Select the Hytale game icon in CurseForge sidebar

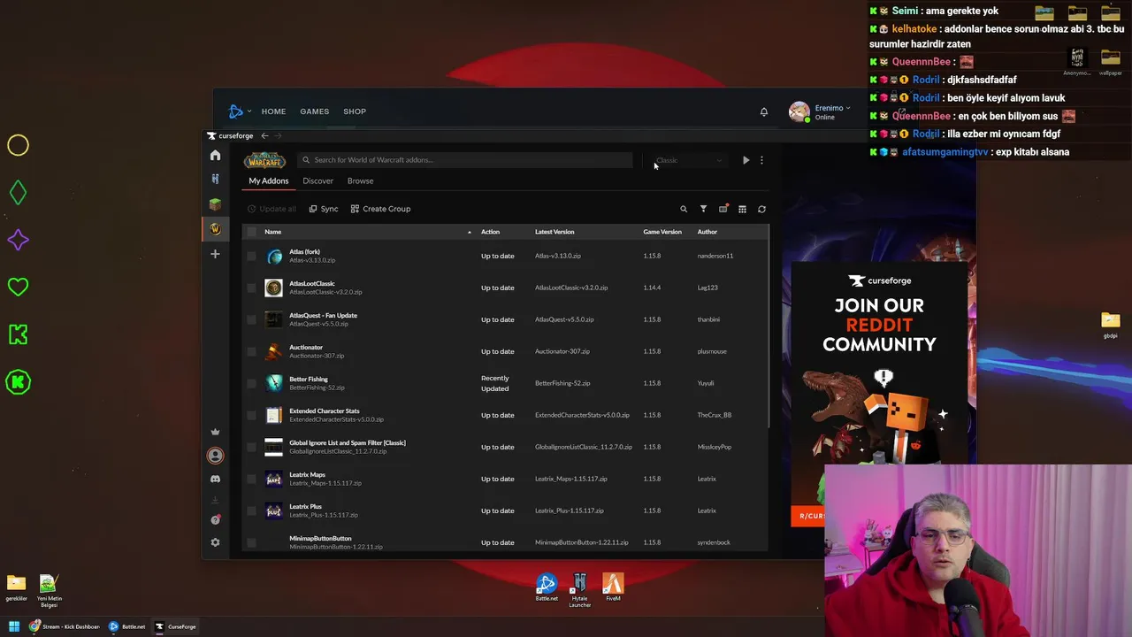tap(215, 179)
